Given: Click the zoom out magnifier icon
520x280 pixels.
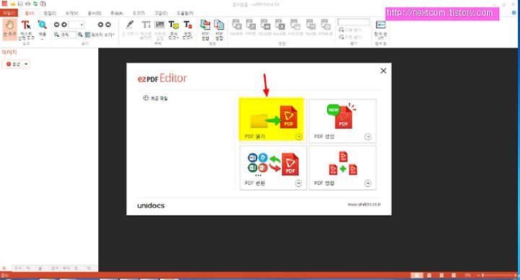Looking at the screenshot, I should click(57, 35).
